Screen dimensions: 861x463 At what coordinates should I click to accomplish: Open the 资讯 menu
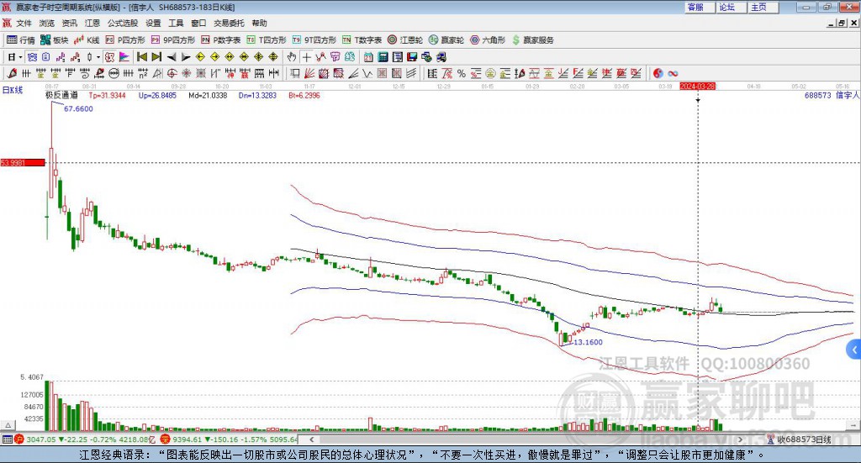click(69, 23)
